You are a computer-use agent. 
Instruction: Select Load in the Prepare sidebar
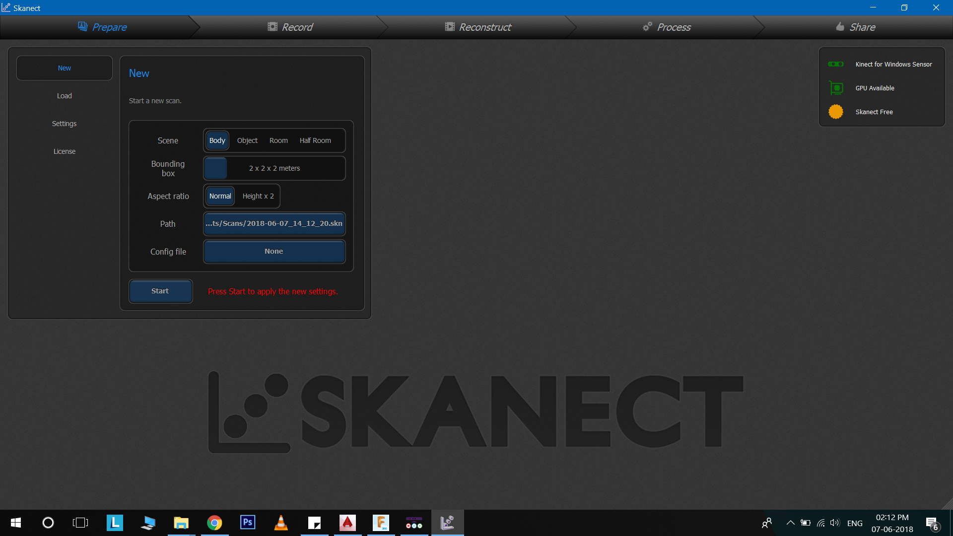click(65, 96)
